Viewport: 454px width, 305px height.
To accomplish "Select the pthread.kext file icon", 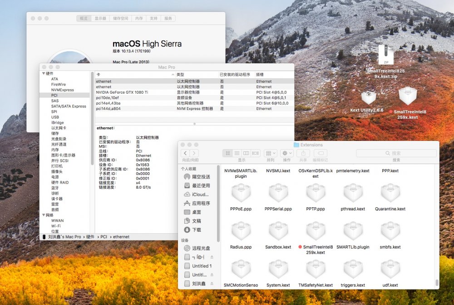I will (x=353, y=193).
